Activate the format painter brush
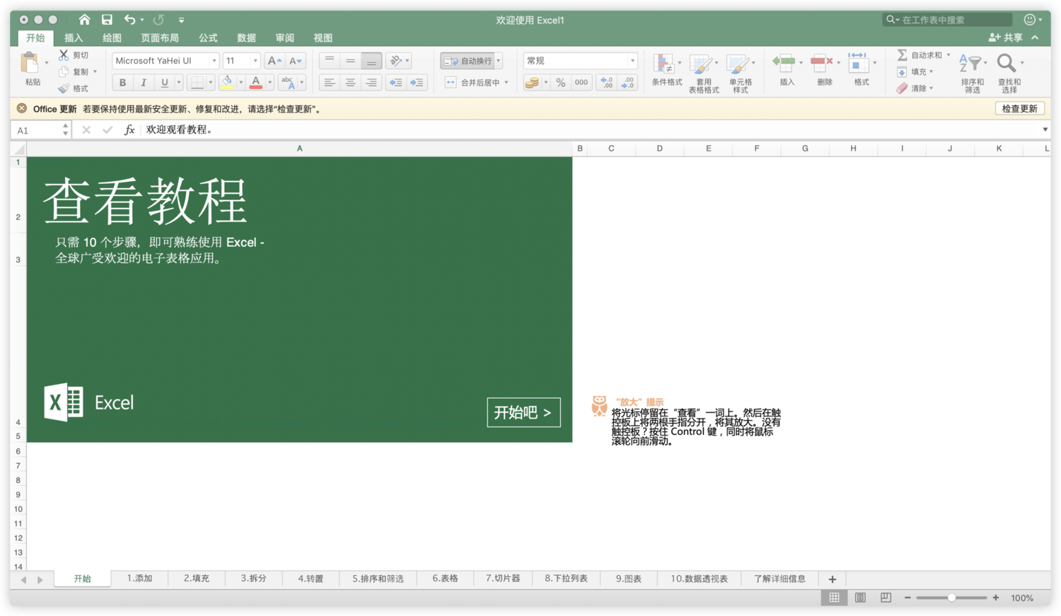1061x616 pixels. click(64, 88)
